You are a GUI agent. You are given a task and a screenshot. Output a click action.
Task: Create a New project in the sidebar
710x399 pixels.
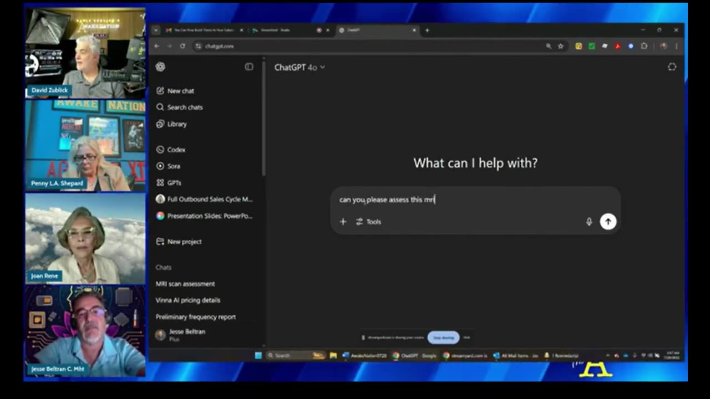pyautogui.click(x=179, y=242)
